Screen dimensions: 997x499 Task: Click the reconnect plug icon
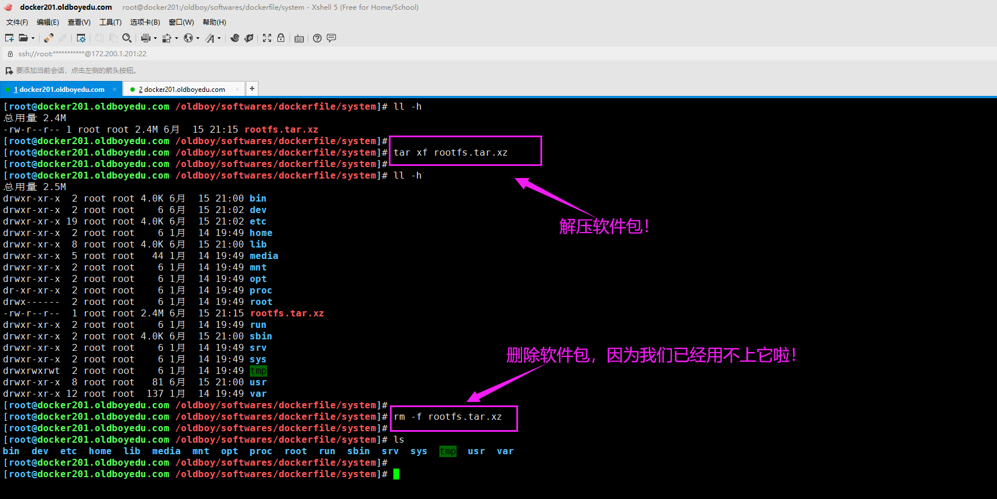tap(49, 38)
